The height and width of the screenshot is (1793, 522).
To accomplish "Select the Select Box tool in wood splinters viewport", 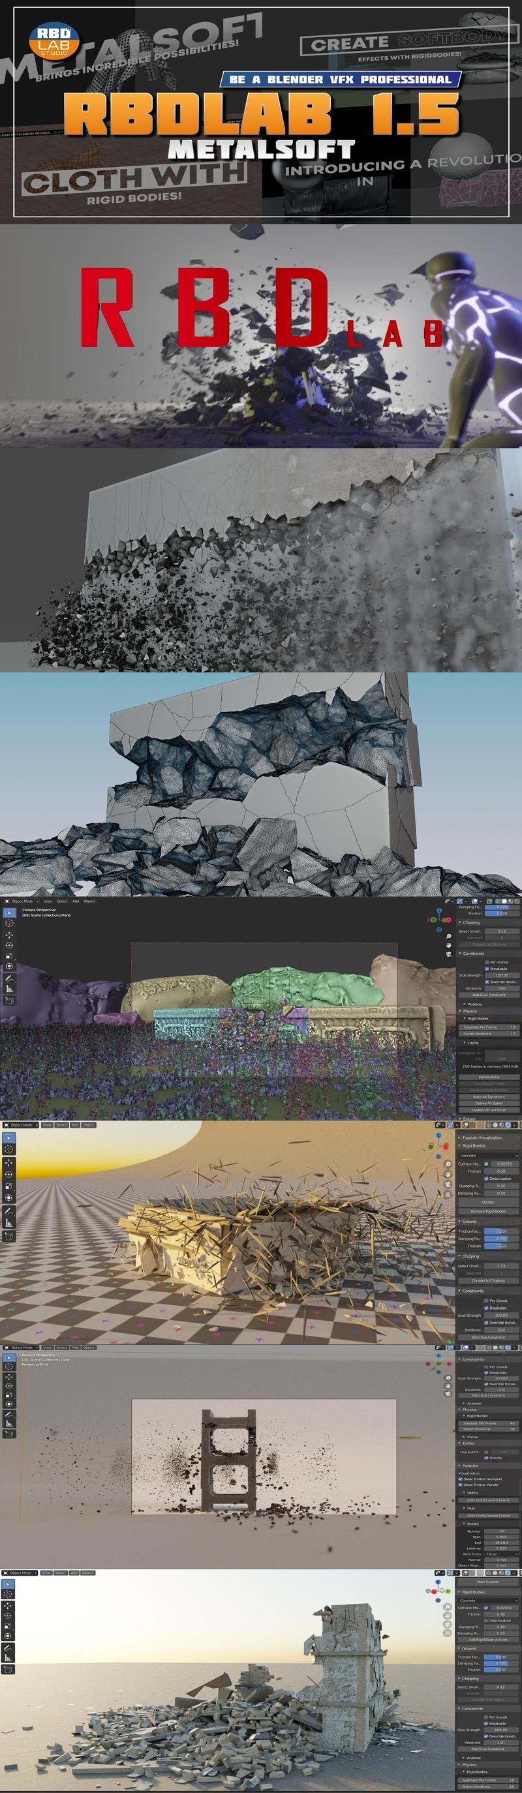I will 10,1138.
